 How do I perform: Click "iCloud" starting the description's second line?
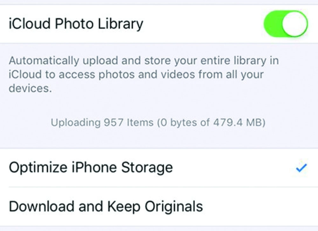click(21, 74)
